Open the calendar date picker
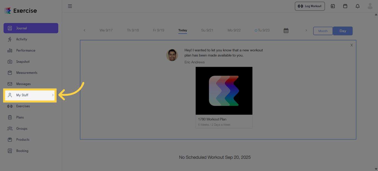 pyautogui.click(x=286, y=30)
